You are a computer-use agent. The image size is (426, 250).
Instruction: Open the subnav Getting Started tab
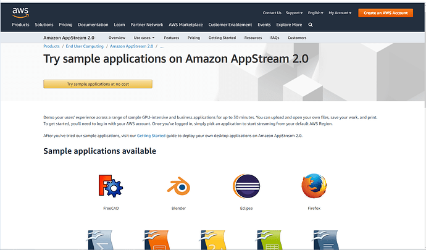click(222, 38)
